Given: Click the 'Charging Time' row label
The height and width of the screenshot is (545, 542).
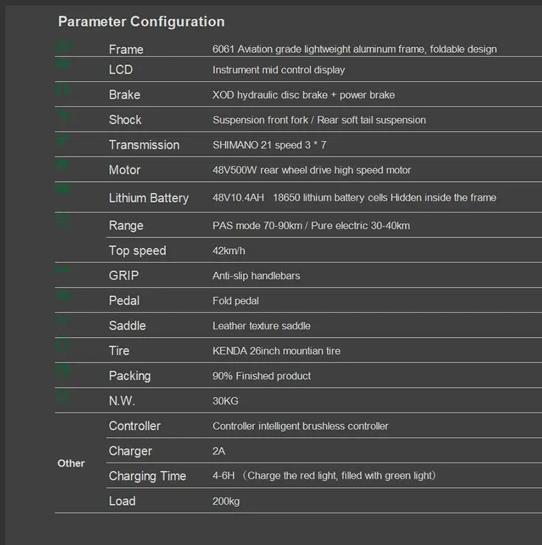Looking at the screenshot, I should pyautogui.click(x=148, y=476).
